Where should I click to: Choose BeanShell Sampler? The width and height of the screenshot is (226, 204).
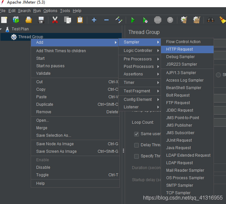(187, 88)
